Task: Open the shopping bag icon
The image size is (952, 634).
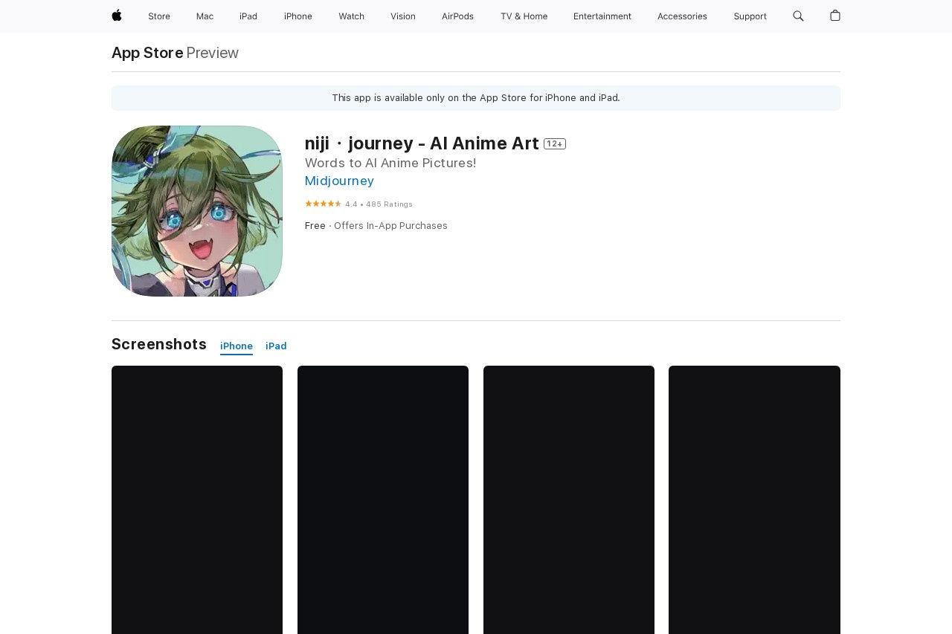Action: 835,16
